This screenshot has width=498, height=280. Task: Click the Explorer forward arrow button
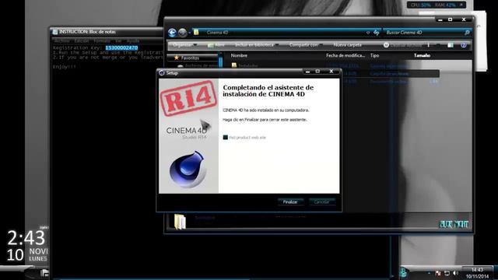[x=183, y=33]
